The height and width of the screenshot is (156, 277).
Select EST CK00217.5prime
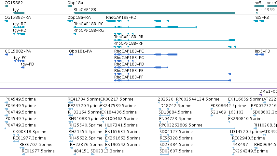(x=117, y=100)
